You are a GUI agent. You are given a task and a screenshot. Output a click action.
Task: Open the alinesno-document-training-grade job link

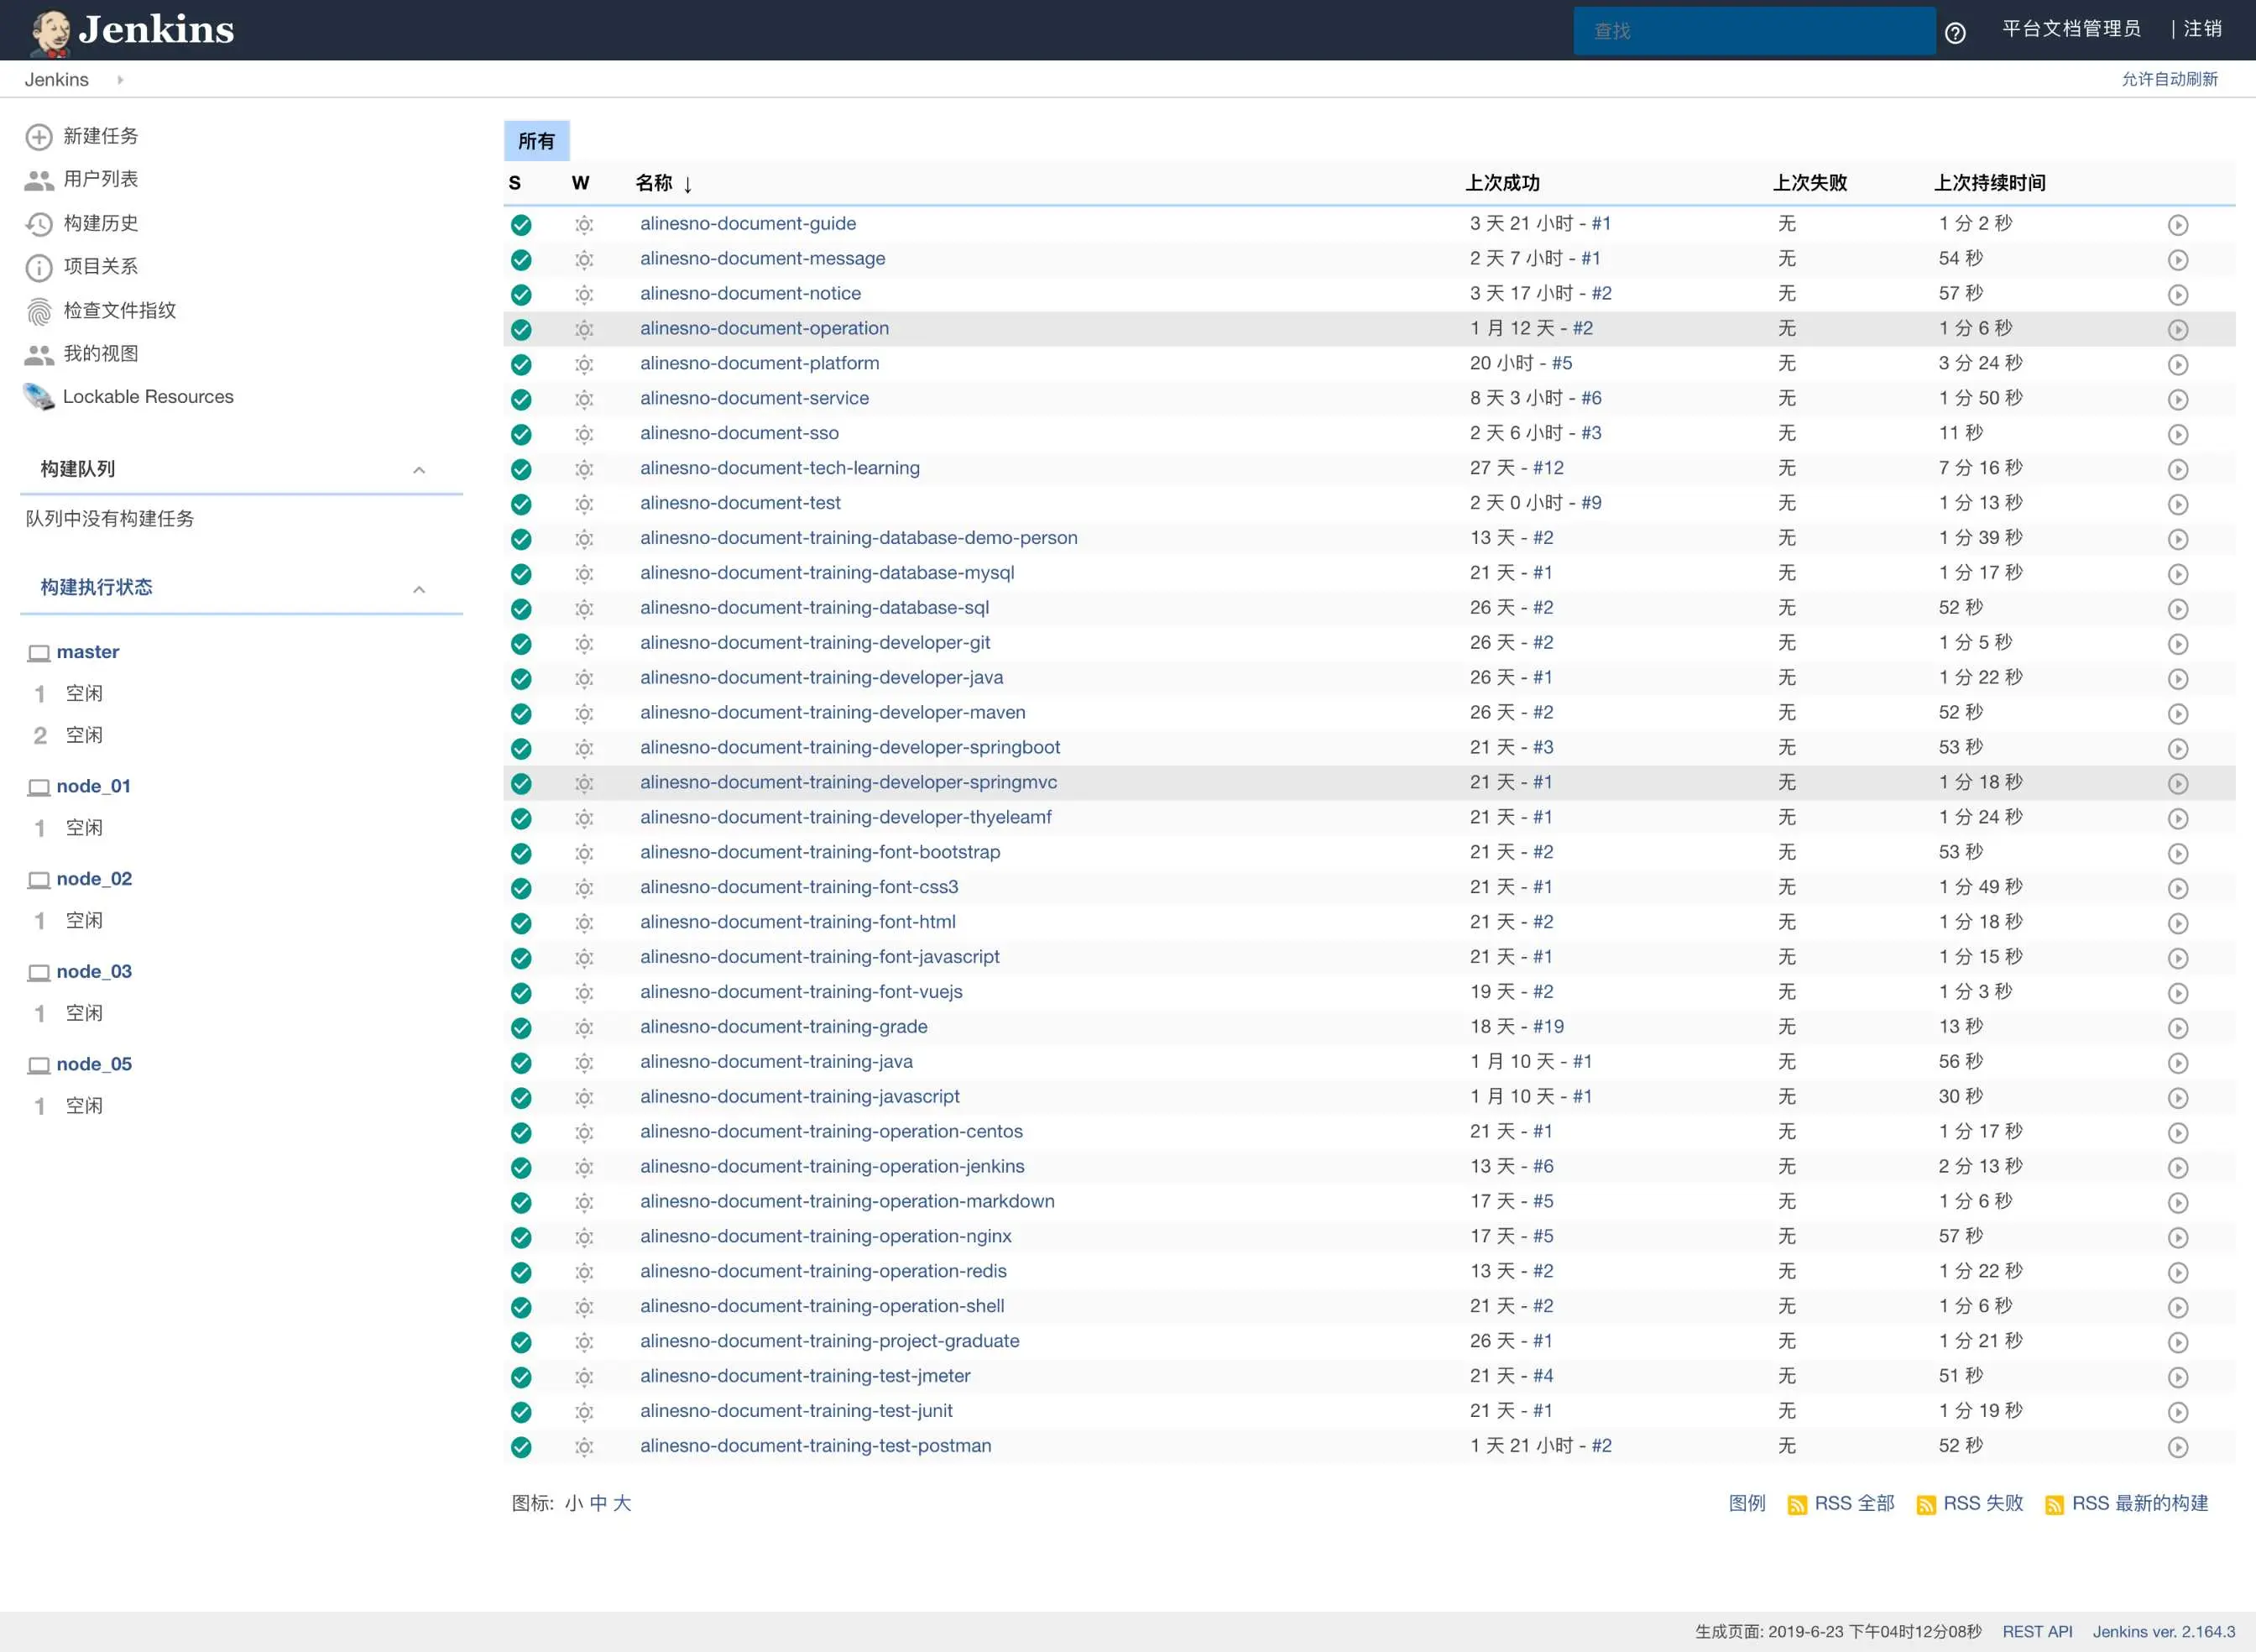pos(783,1027)
